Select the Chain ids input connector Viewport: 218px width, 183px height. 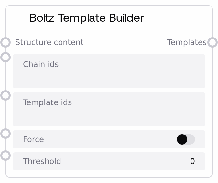[x=5, y=57]
